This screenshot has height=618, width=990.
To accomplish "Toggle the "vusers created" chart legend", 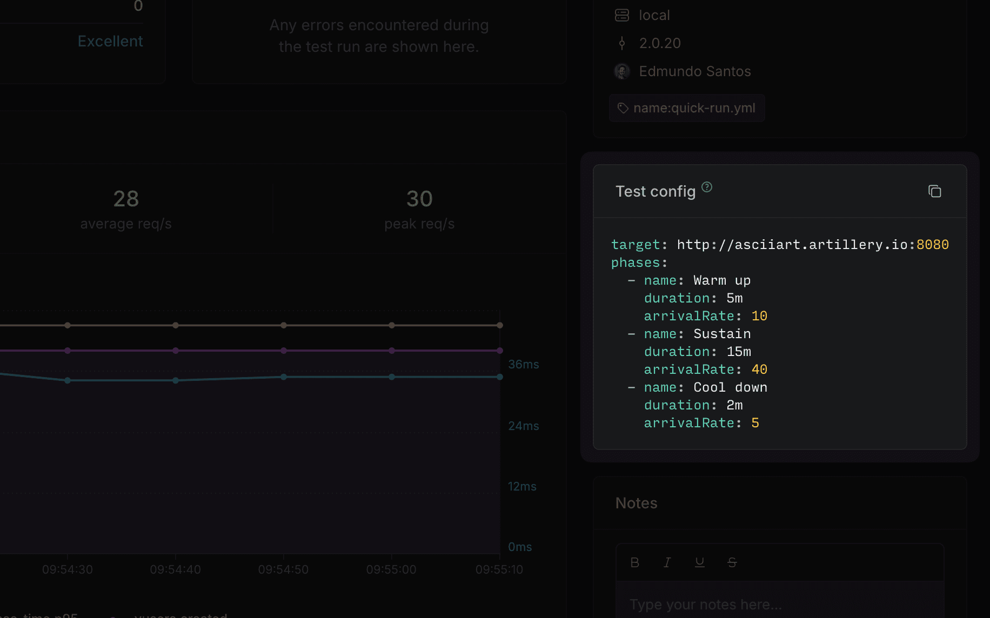I will (x=181, y=615).
